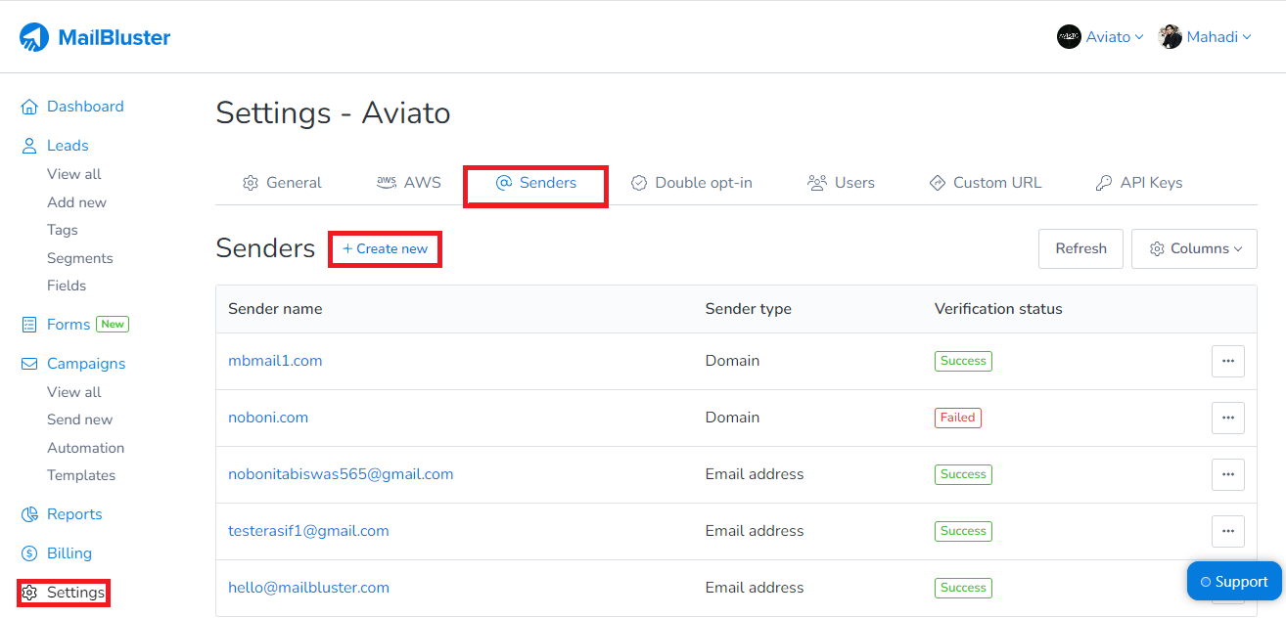Select the Billing dollar icon
The width and height of the screenshot is (1286, 618).
point(29,552)
